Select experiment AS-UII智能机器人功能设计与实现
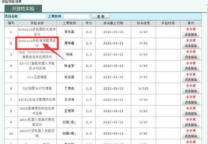The width and height of the screenshot is (208, 144). coord(37,66)
